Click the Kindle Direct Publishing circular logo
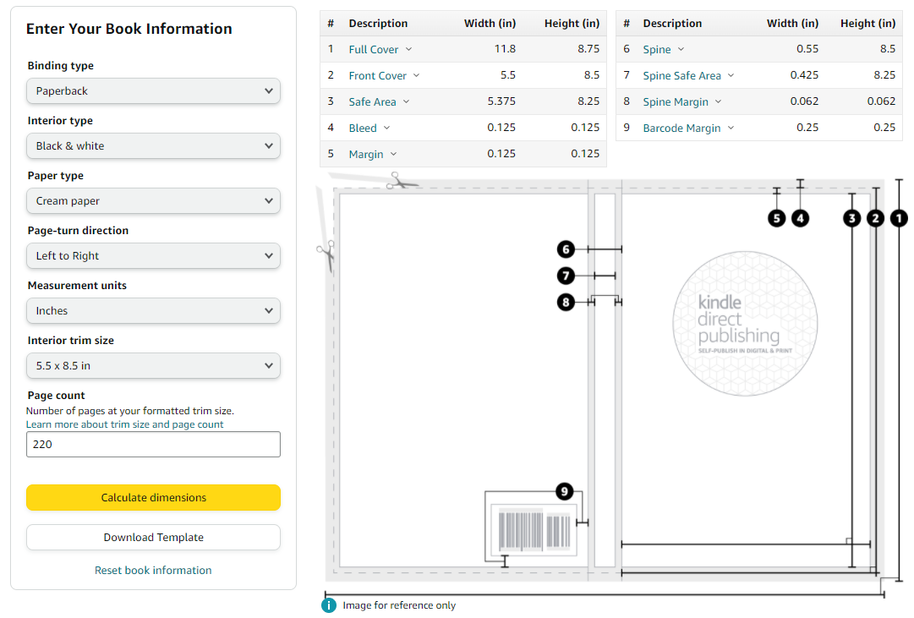Screen dimensions: 914x618 pos(745,324)
